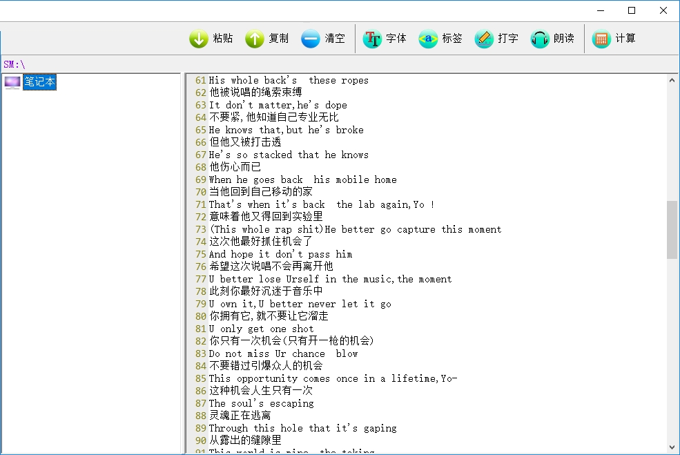Click line 62 '他被说唱的绳索束缚'
680x455 pixels.
click(255, 93)
